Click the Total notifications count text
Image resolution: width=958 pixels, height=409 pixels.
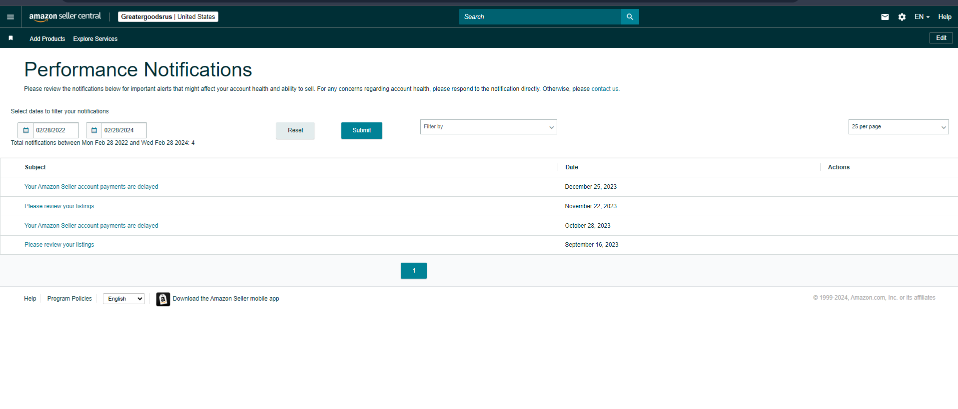[103, 143]
